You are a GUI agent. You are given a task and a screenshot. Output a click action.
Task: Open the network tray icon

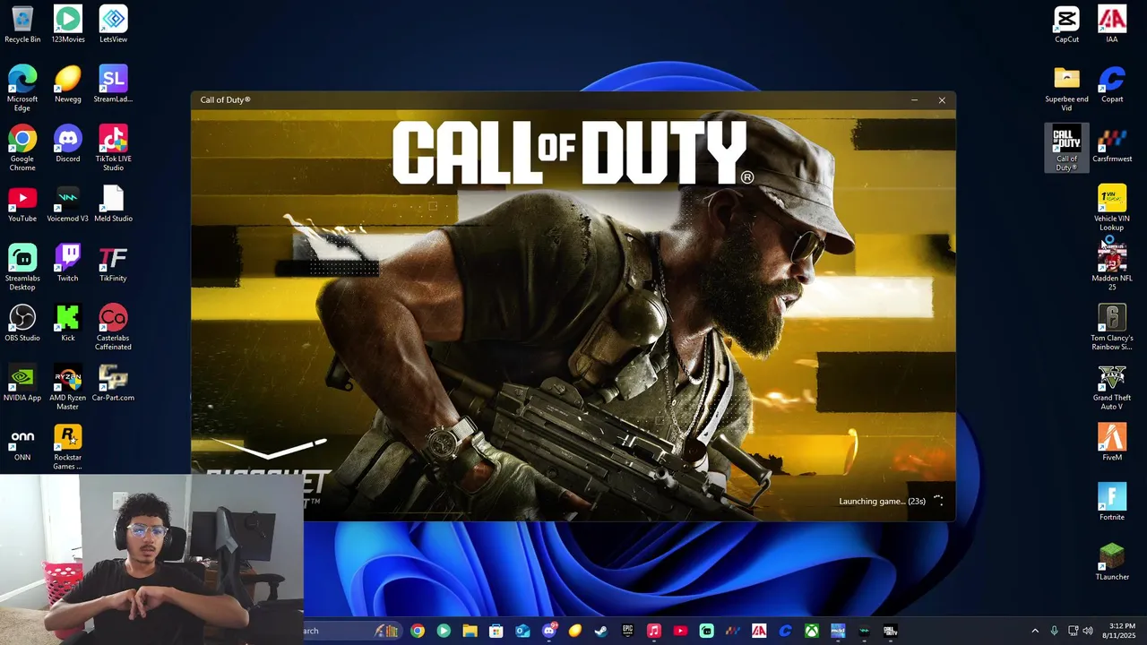[1074, 631]
